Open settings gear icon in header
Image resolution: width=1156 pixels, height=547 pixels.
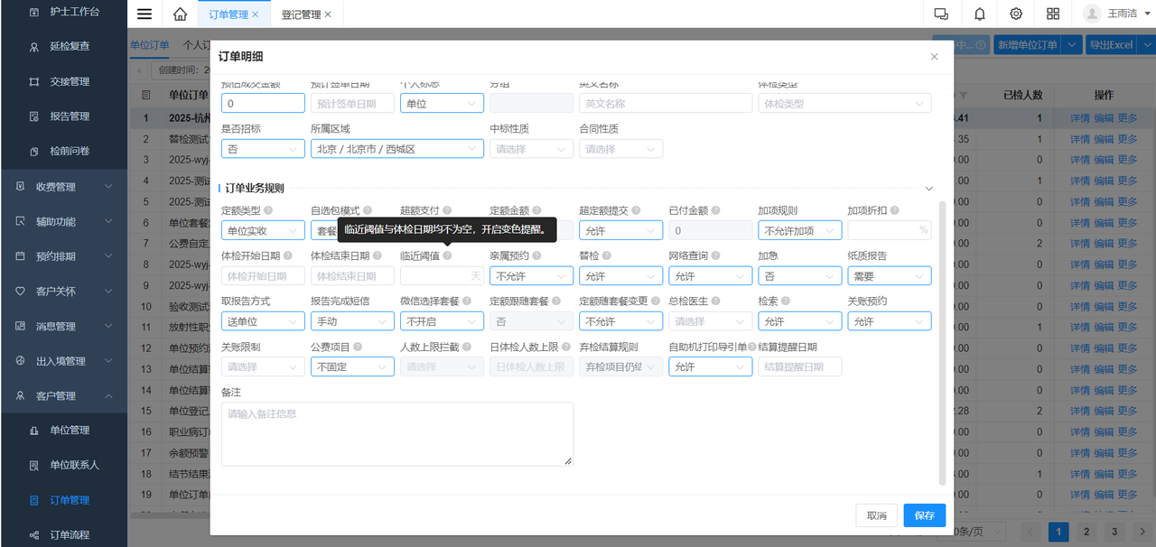[1016, 14]
